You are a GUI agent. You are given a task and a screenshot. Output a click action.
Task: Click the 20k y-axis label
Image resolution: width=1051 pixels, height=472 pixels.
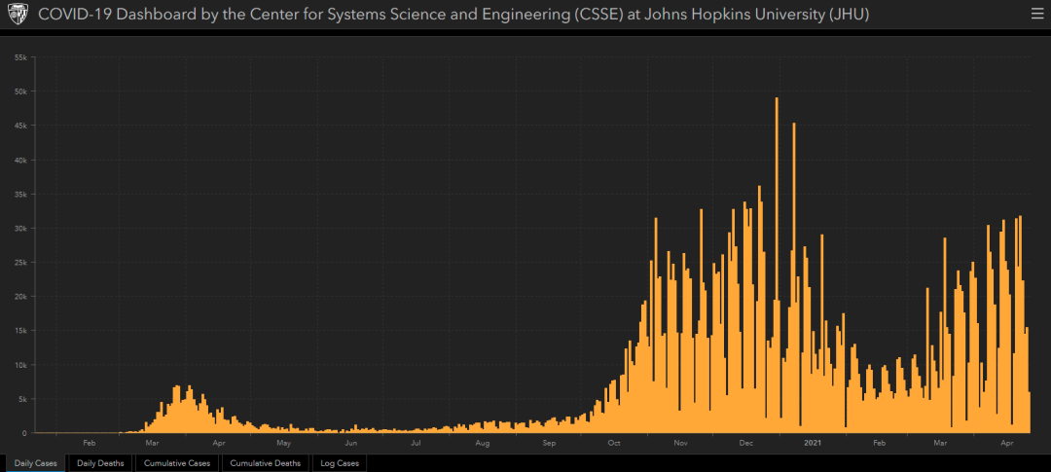20,297
